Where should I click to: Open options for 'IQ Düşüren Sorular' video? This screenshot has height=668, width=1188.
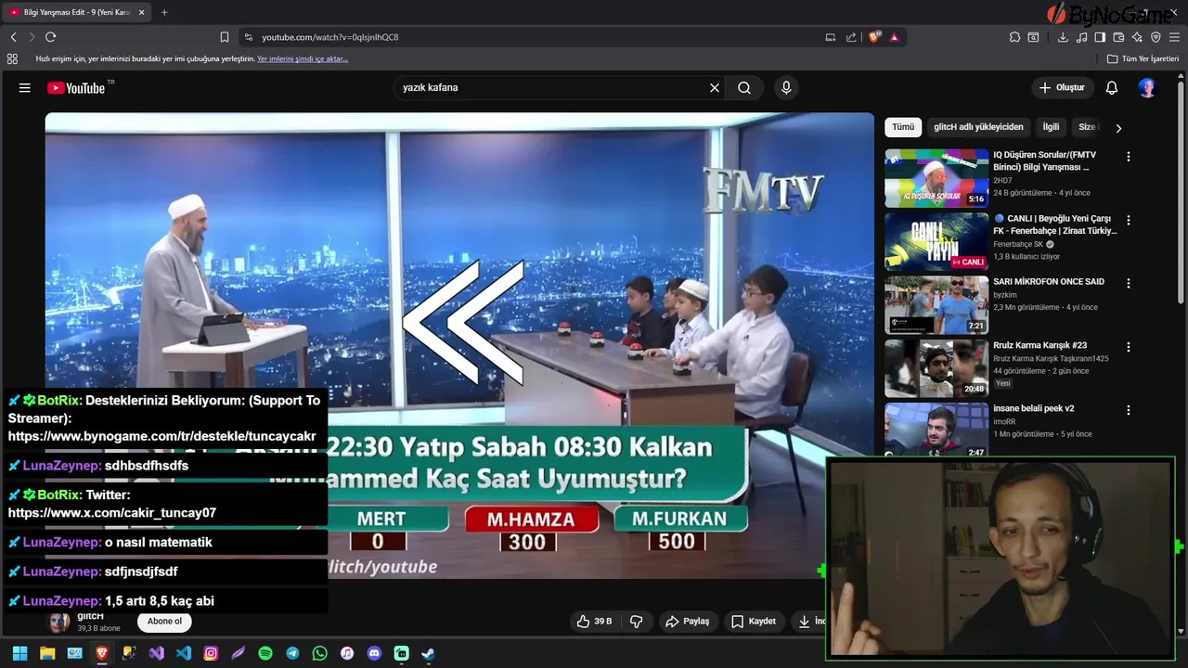coord(1129,157)
